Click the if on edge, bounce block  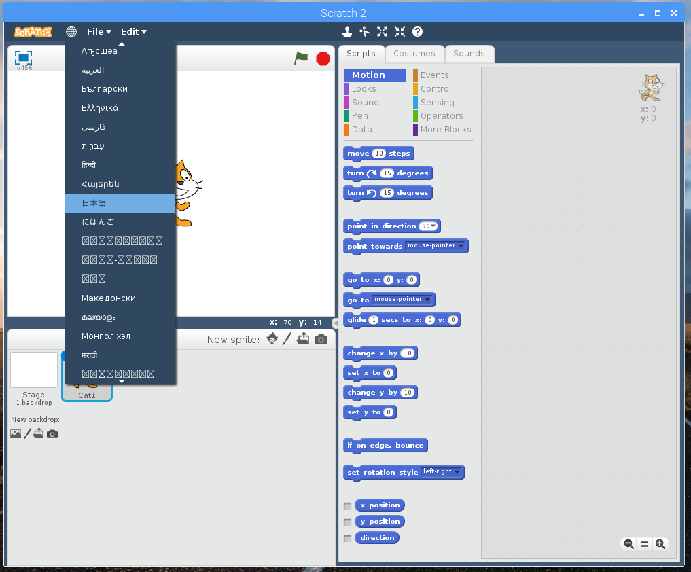[x=385, y=446]
